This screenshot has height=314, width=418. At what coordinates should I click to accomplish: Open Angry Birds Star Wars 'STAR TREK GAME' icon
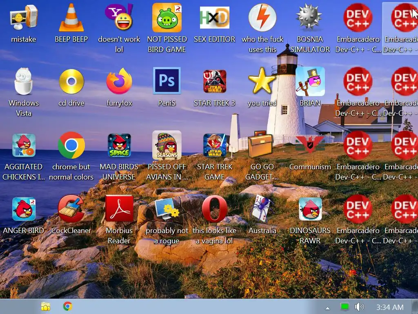coord(215,145)
